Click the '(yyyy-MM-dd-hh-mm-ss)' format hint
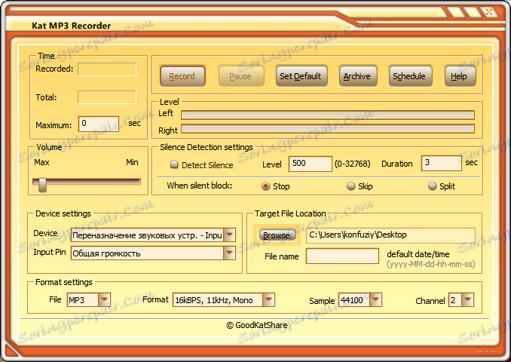This screenshot has height=362, width=511. (431, 264)
